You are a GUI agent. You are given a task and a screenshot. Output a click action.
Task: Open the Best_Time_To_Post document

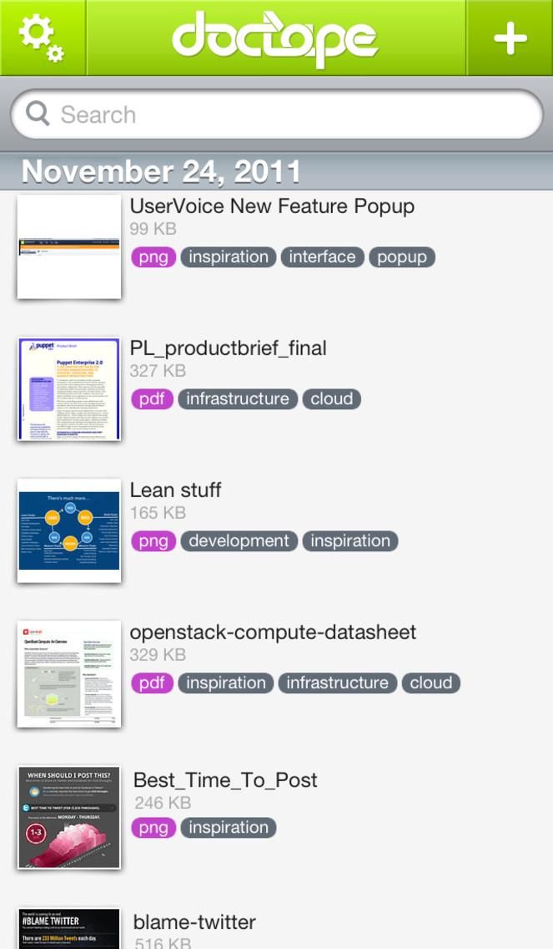tap(225, 779)
